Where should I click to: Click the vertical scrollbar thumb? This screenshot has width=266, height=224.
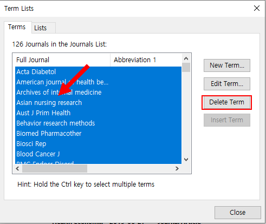pyautogui.click(x=186, y=67)
